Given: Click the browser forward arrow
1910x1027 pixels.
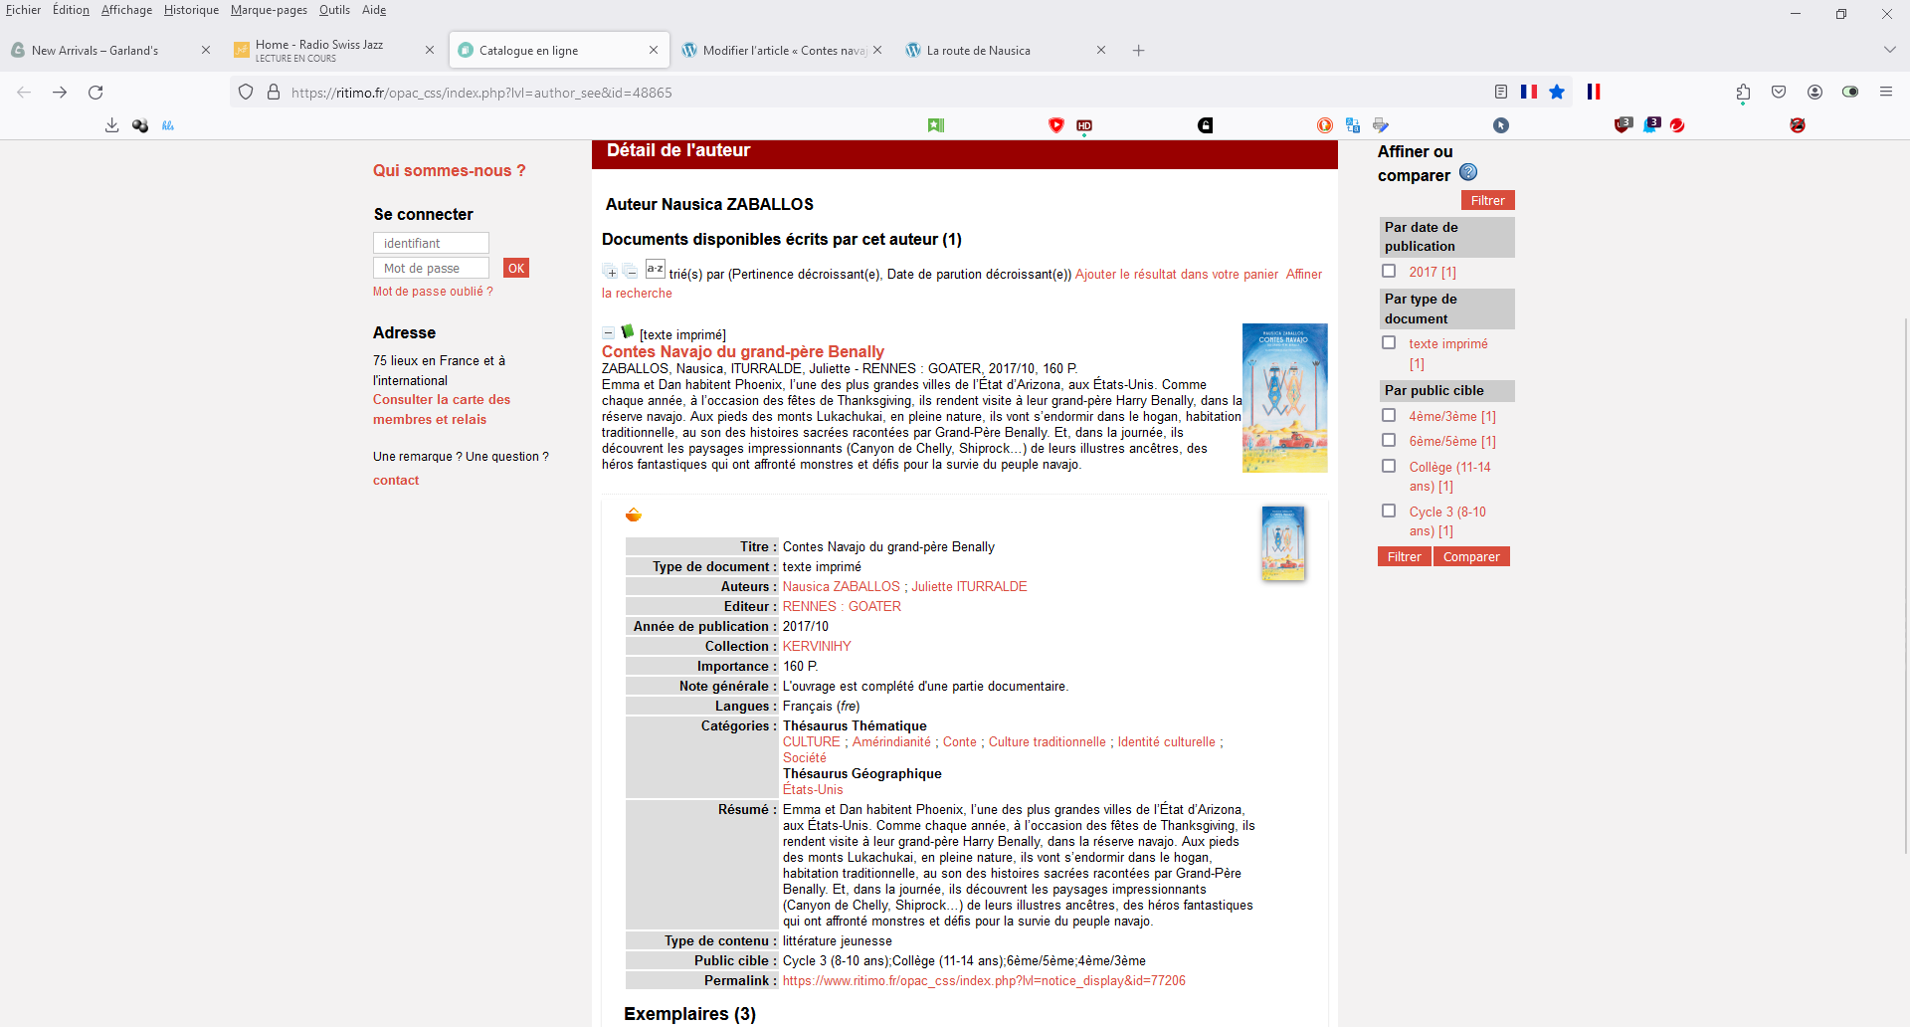Looking at the screenshot, I should (x=60, y=93).
